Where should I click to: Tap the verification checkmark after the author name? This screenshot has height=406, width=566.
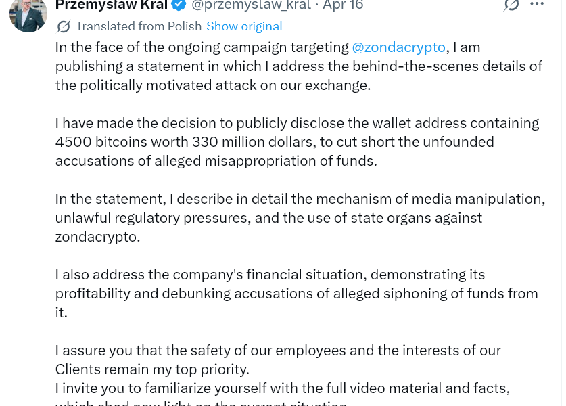point(178,5)
